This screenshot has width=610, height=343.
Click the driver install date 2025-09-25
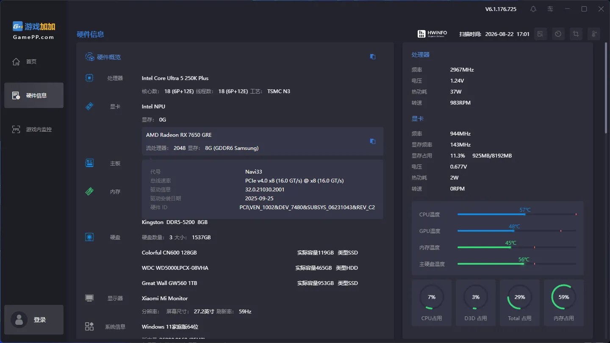pos(259,199)
